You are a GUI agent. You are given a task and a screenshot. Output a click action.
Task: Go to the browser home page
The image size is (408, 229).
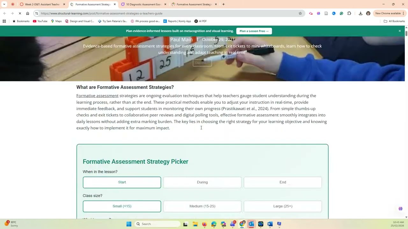coord(28,13)
